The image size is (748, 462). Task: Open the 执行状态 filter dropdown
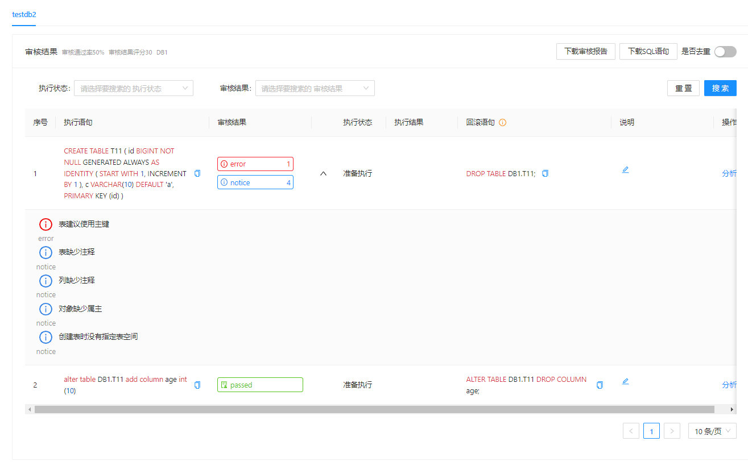coord(134,88)
